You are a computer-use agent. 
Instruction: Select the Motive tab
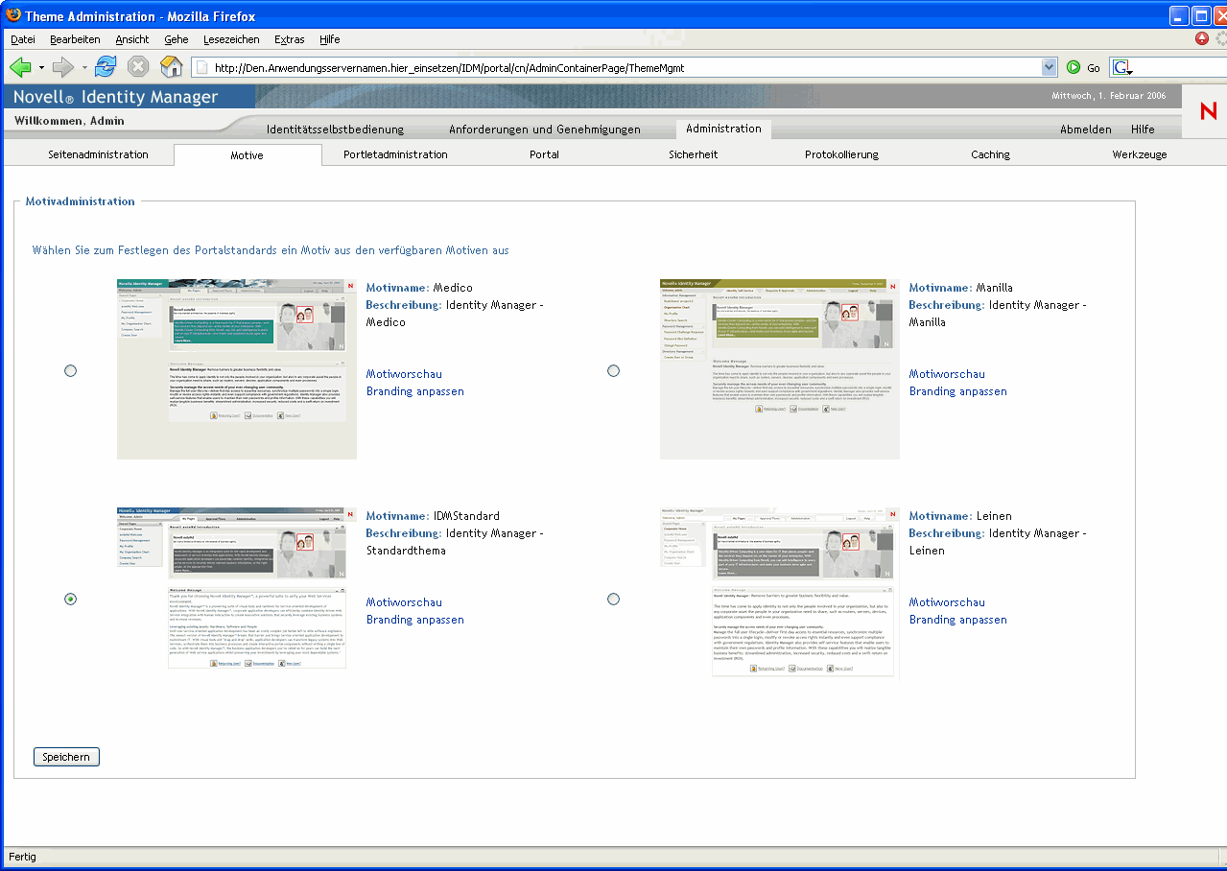(x=248, y=155)
